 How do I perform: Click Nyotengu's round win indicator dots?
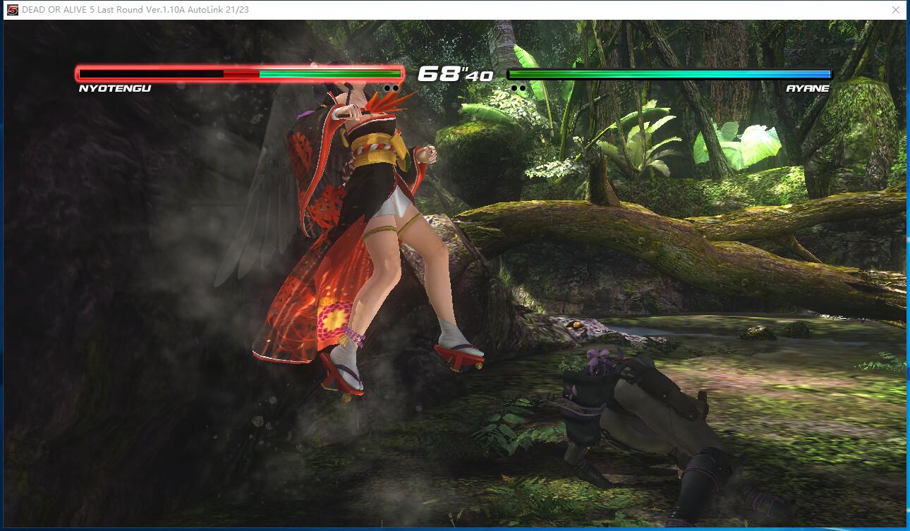coord(392,89)
